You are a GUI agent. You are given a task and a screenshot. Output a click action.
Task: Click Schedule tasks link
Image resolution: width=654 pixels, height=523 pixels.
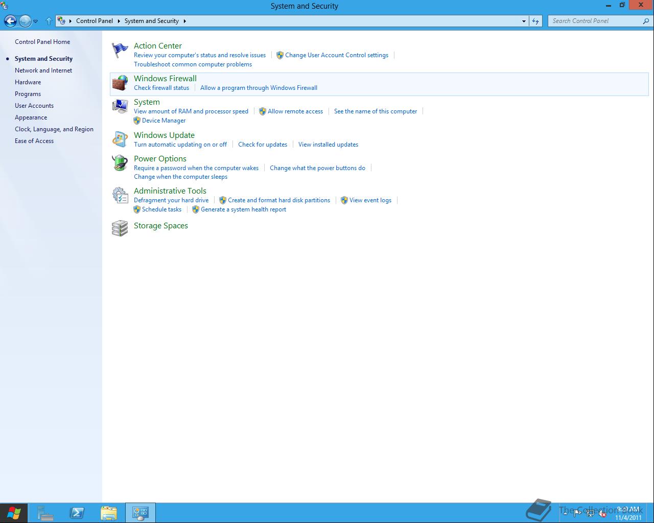click(161, 209)
